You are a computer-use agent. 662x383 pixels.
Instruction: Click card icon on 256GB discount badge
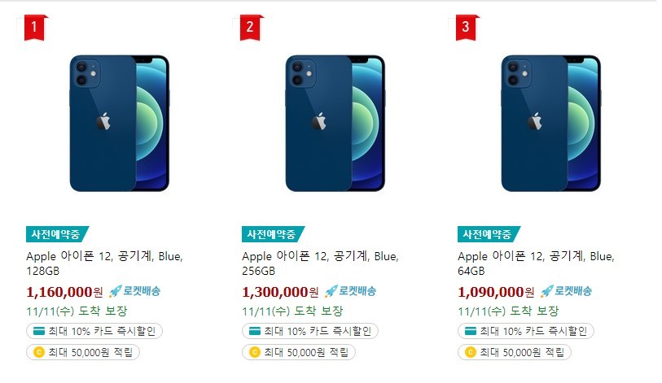point(255,331)
